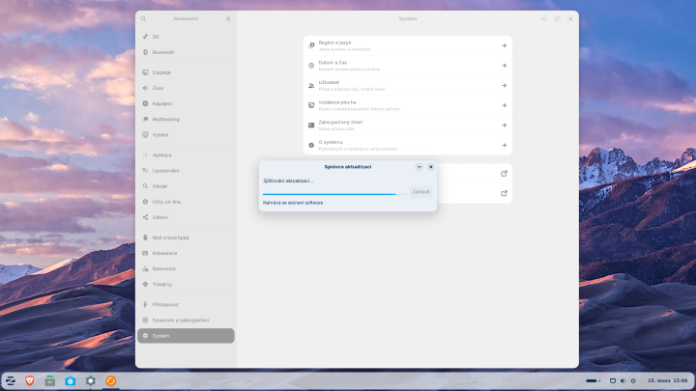Viewport: 696px width, 391px height.
Task: Open the Datum a čas row
Action: (x=408, y=66)
